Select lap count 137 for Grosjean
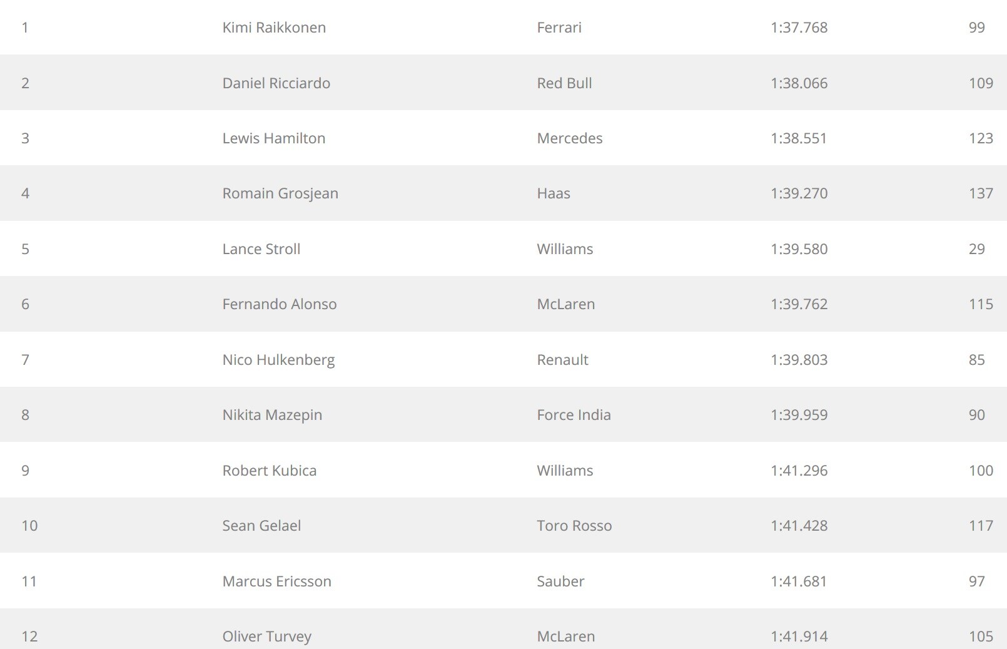 pos(981,193)
